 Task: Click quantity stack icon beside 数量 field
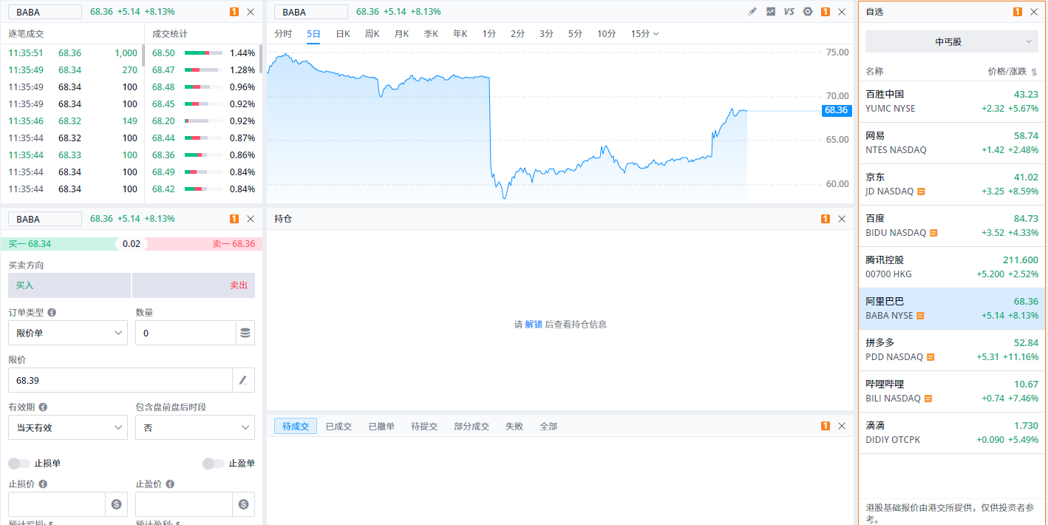click(245, 333)
